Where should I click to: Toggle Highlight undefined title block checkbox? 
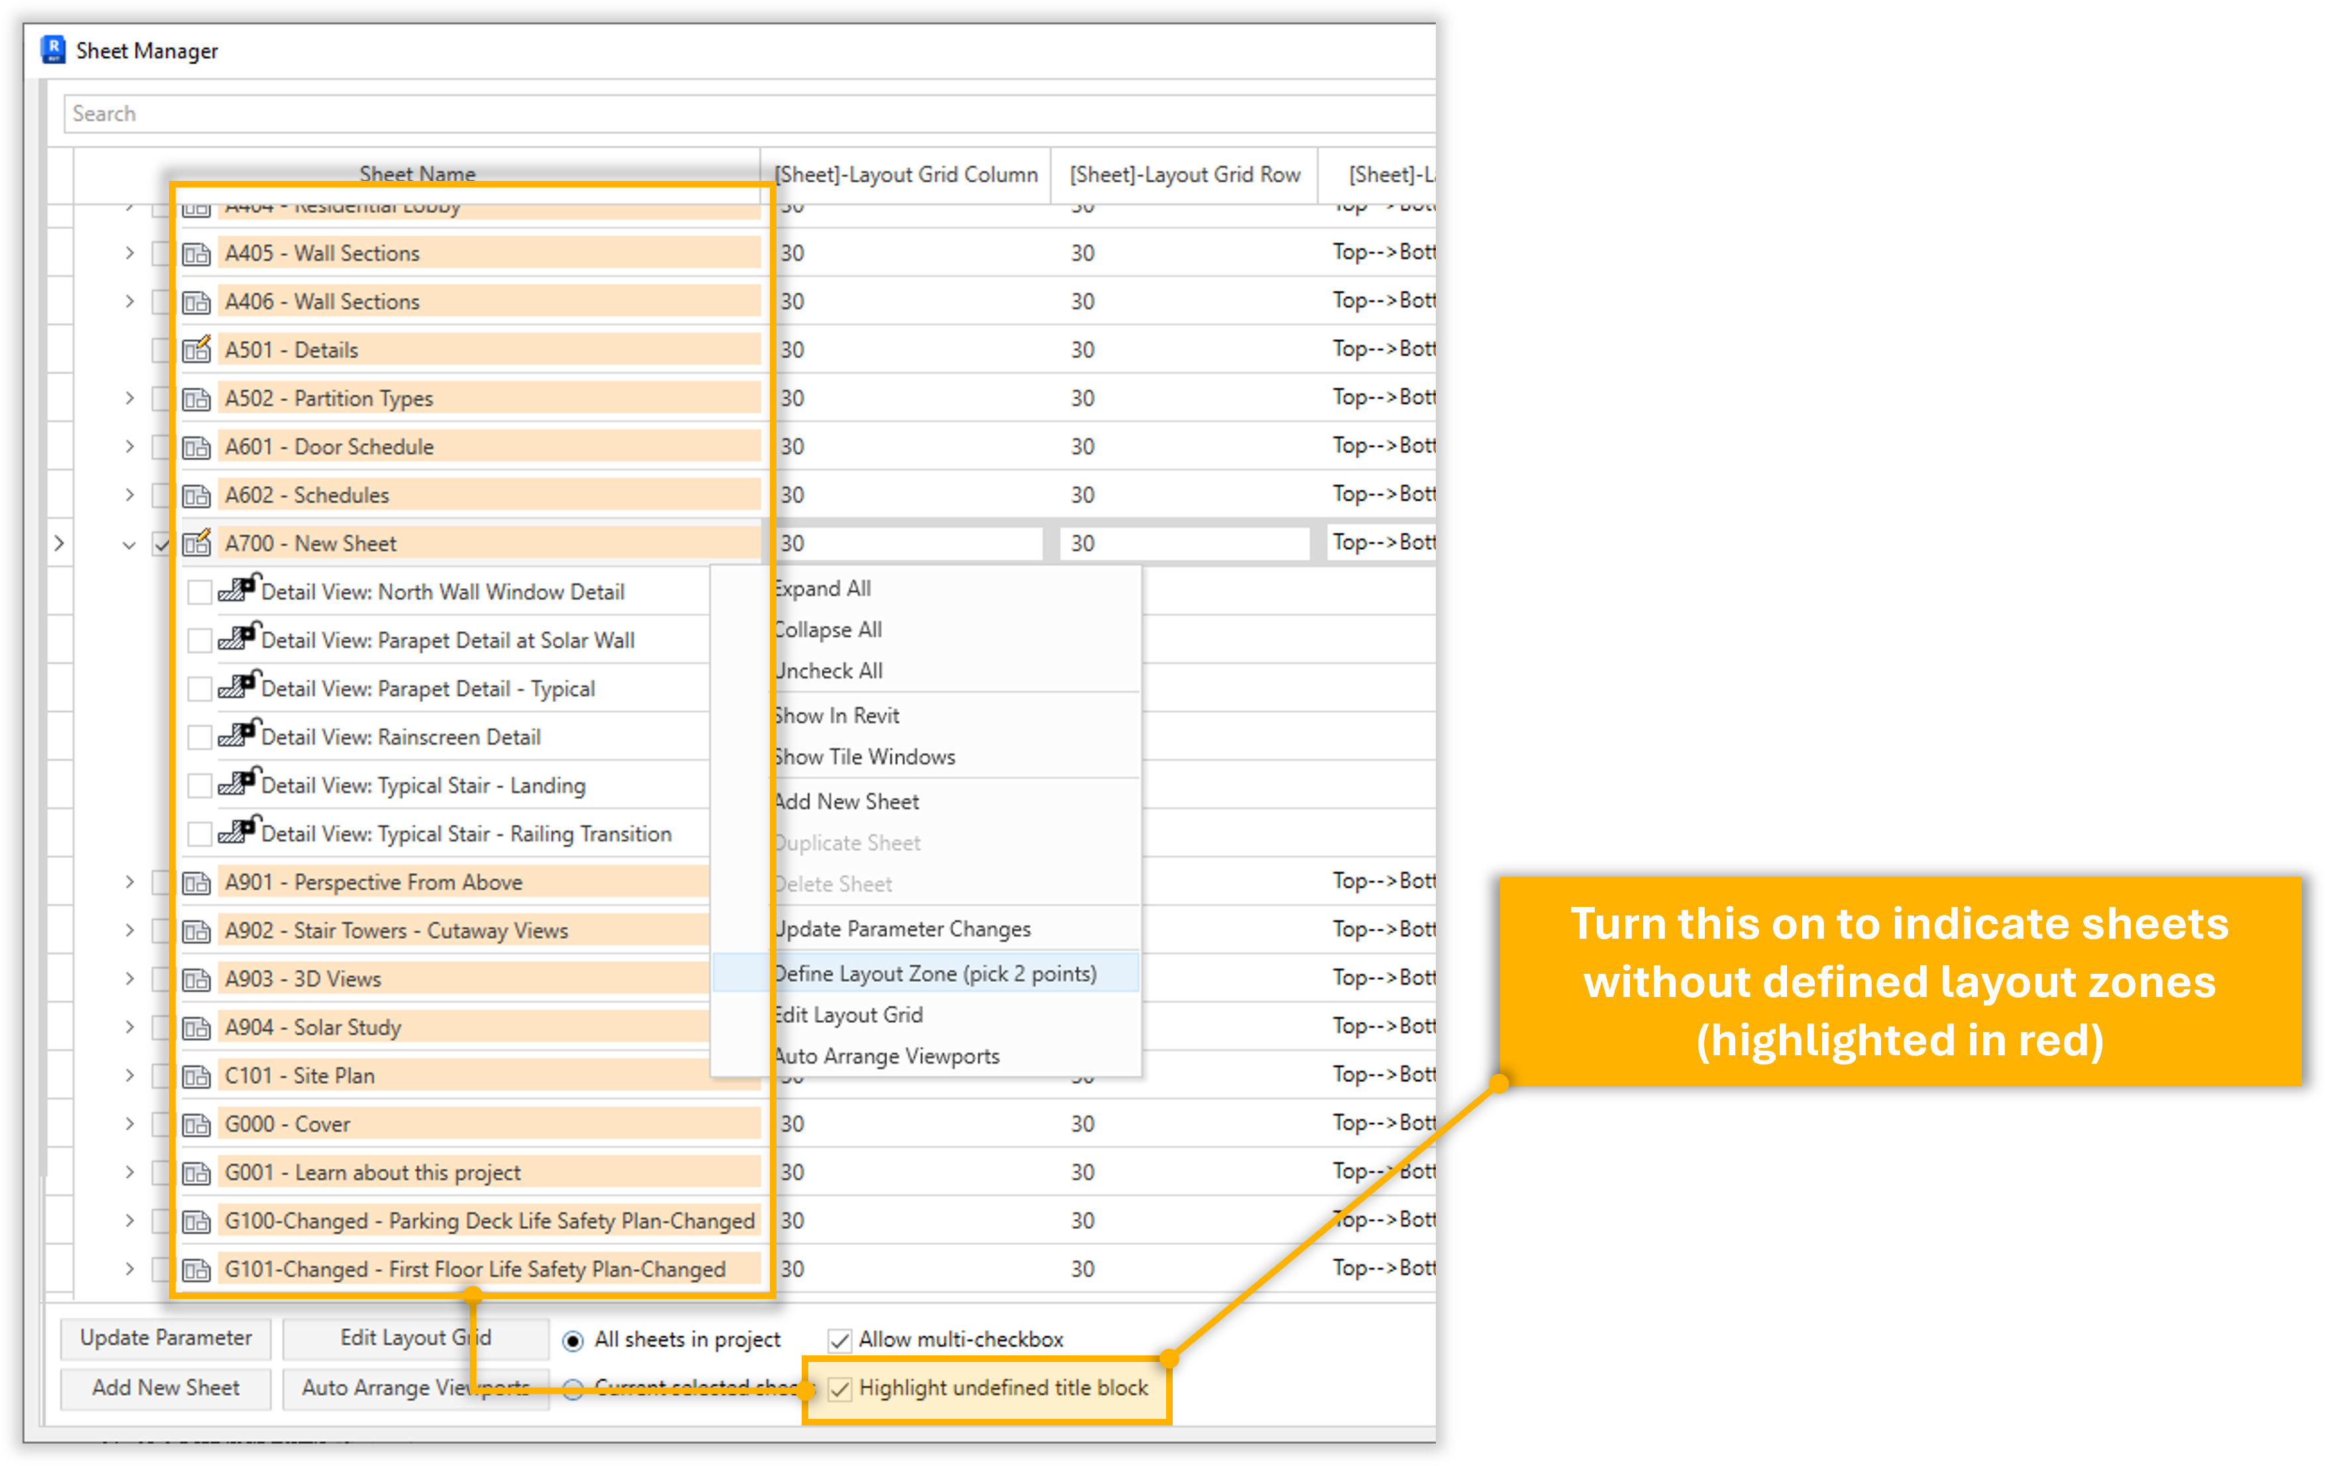[840, 1388]
